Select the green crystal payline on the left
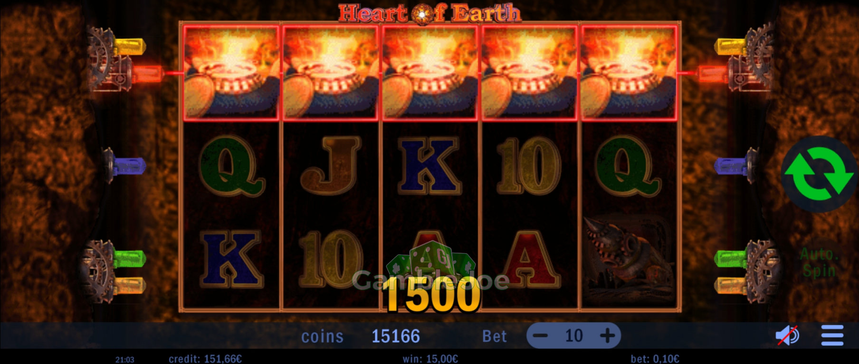The image size is (859, 364). (129, 258)
